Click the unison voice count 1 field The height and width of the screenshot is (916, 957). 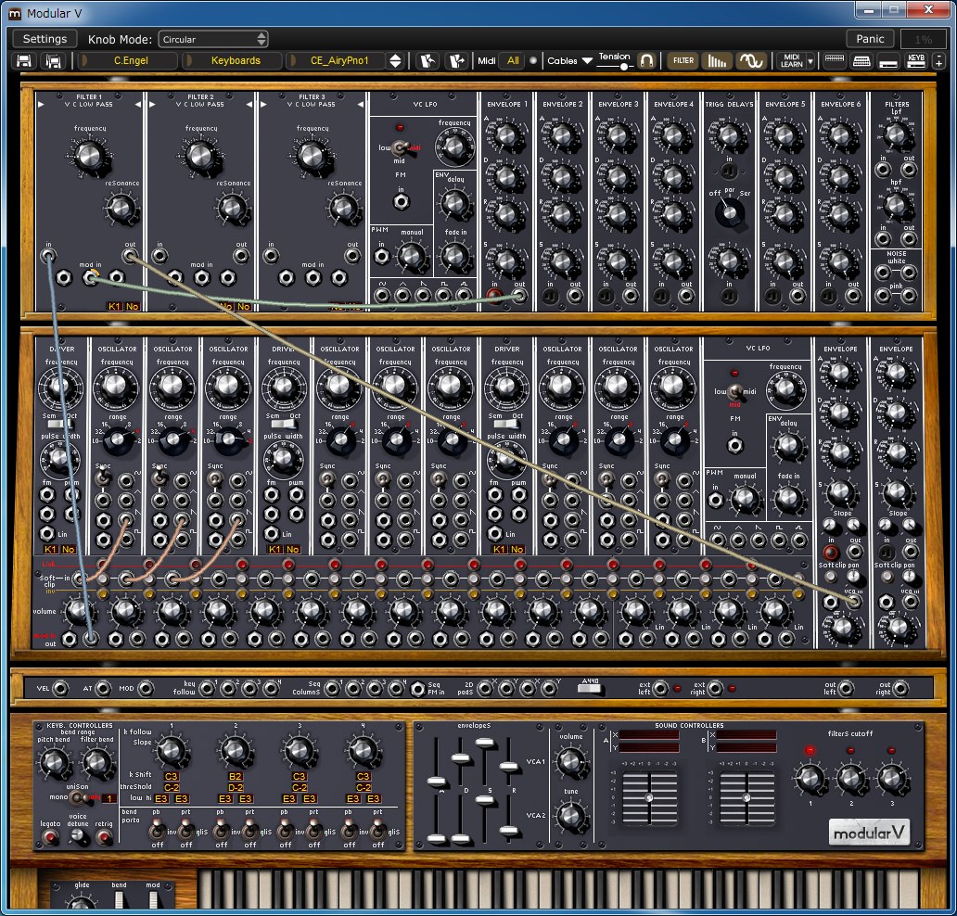109,798
